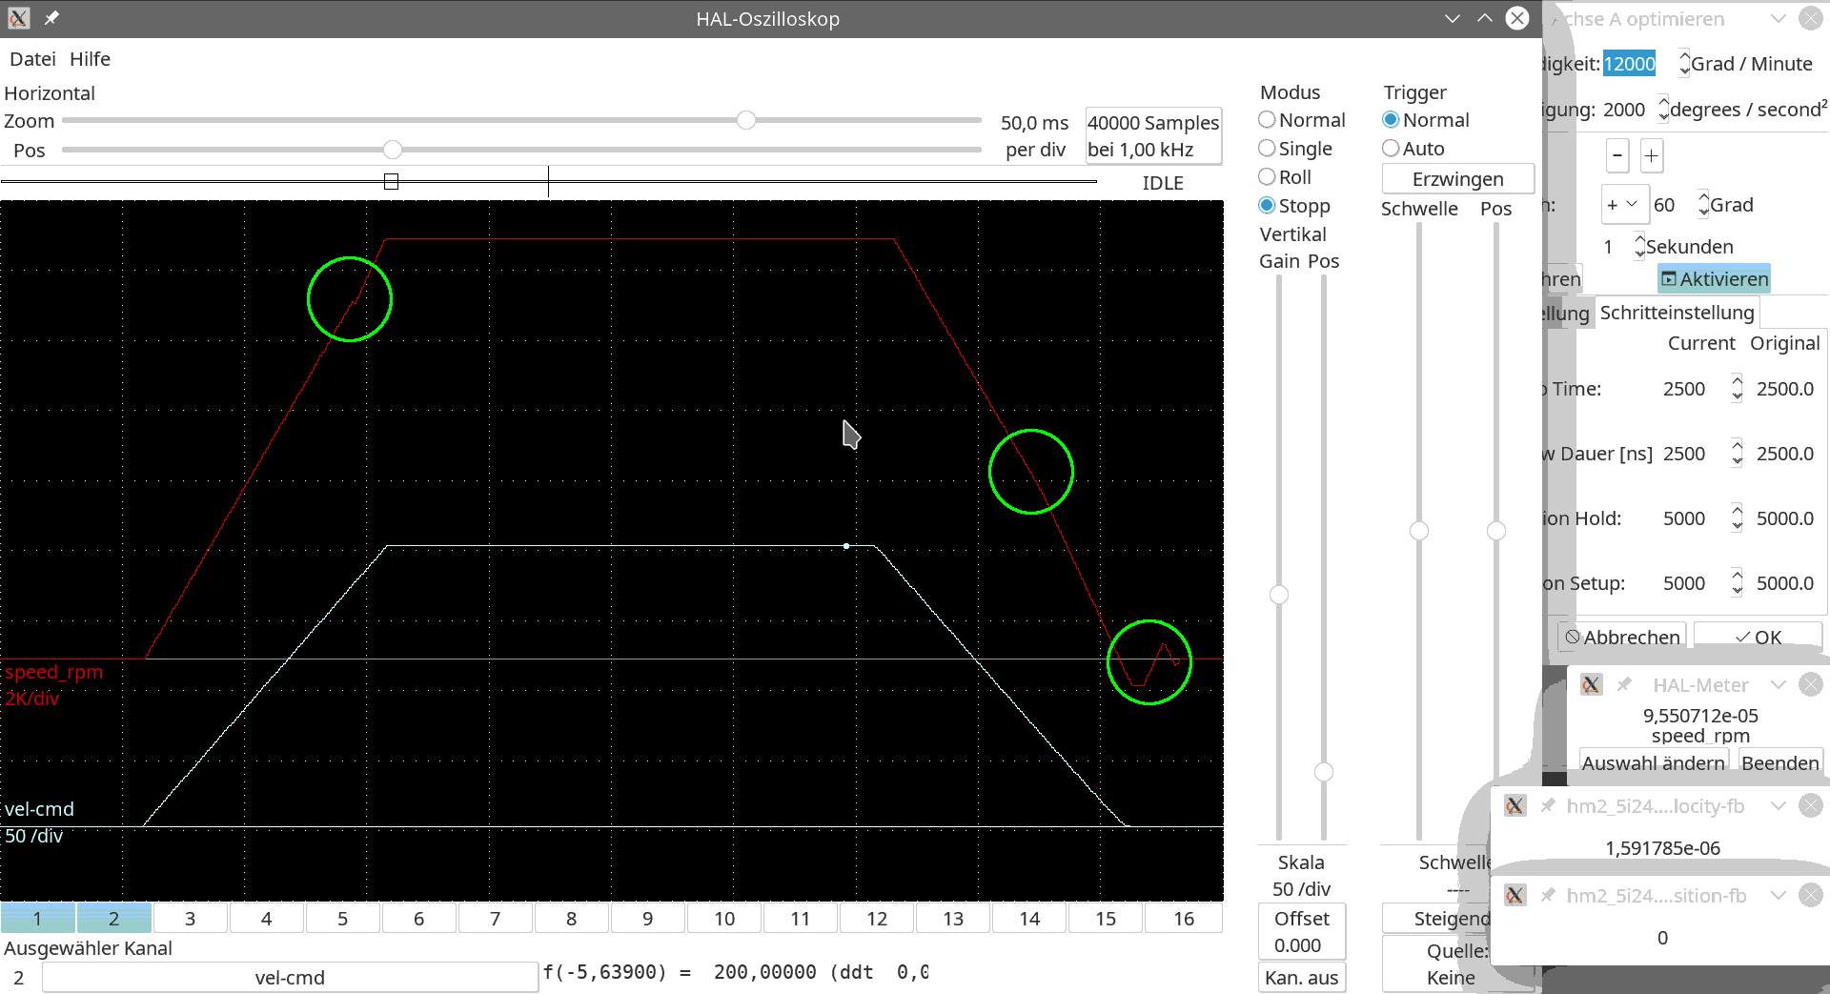Close the Achse A optimieren window
Image resolution: width=1830 pixels, height=994 pixels.
1811,18
